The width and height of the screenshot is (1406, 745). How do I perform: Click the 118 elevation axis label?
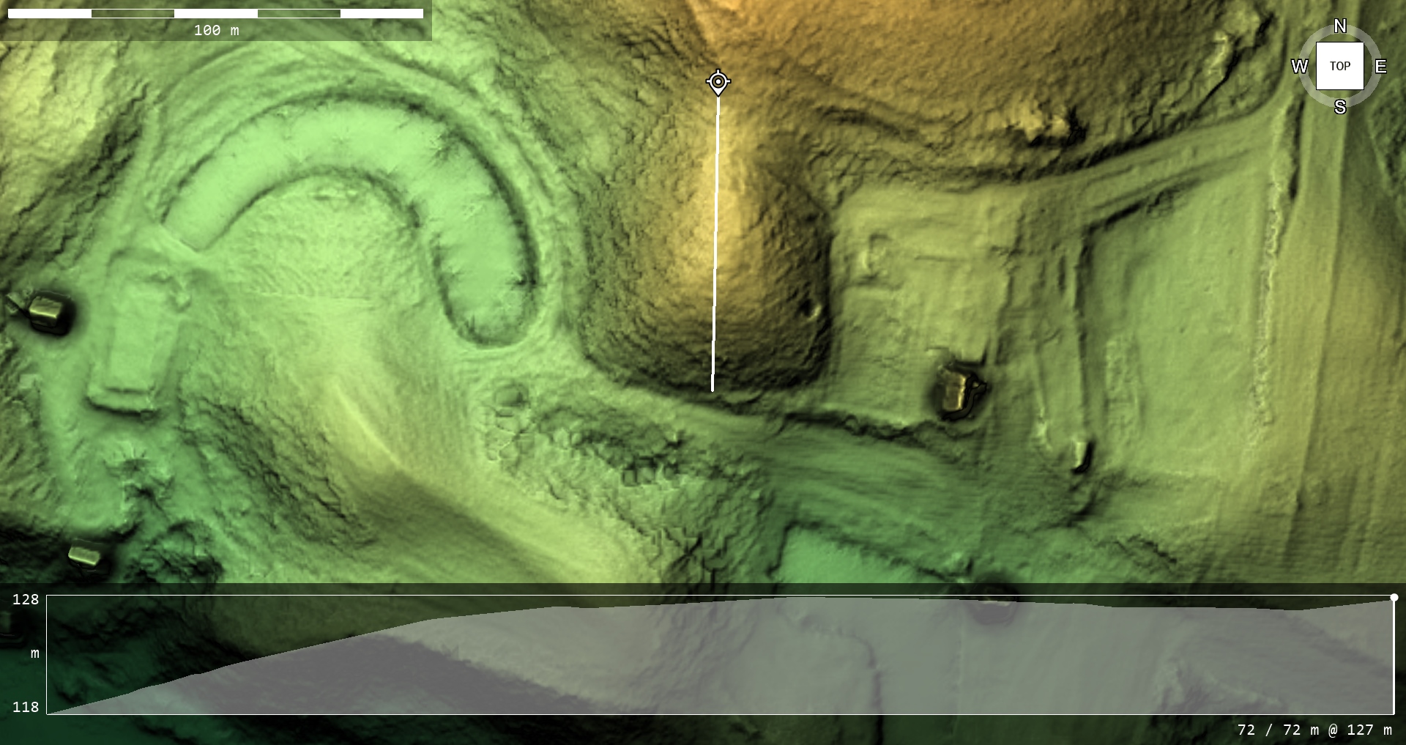[26, 707]
